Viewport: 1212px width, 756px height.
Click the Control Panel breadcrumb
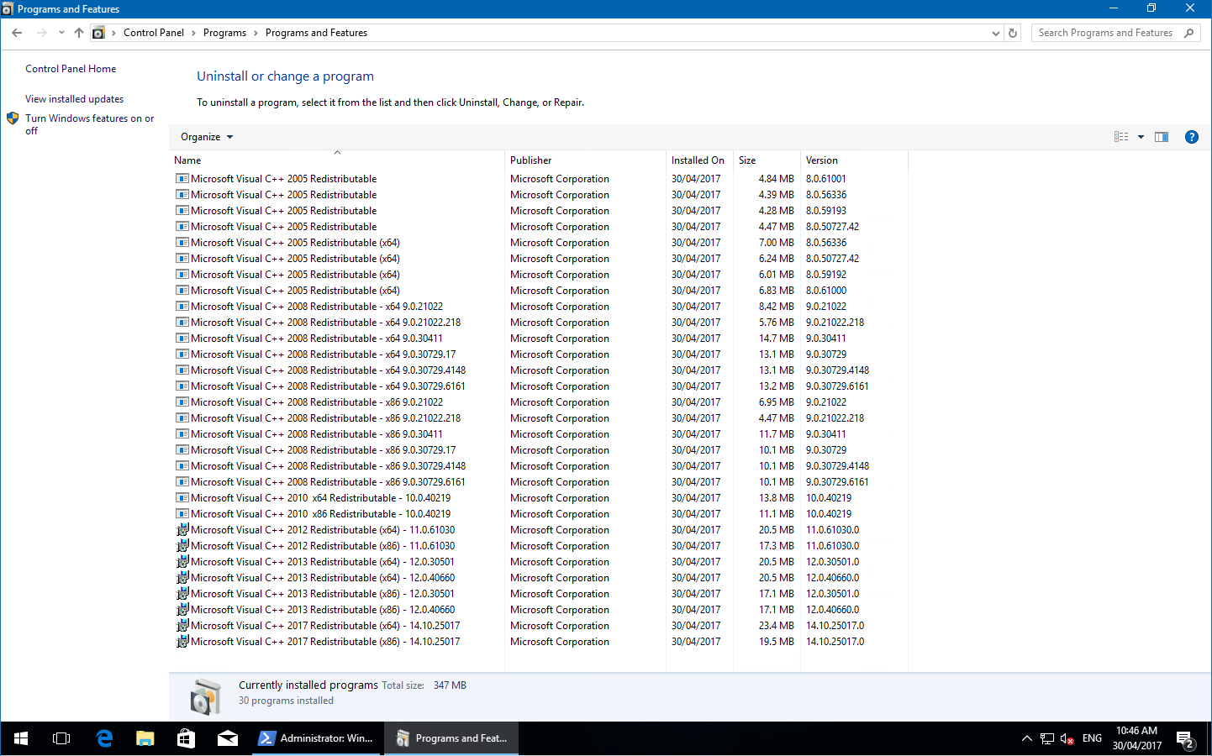click(x=154, y=33)
